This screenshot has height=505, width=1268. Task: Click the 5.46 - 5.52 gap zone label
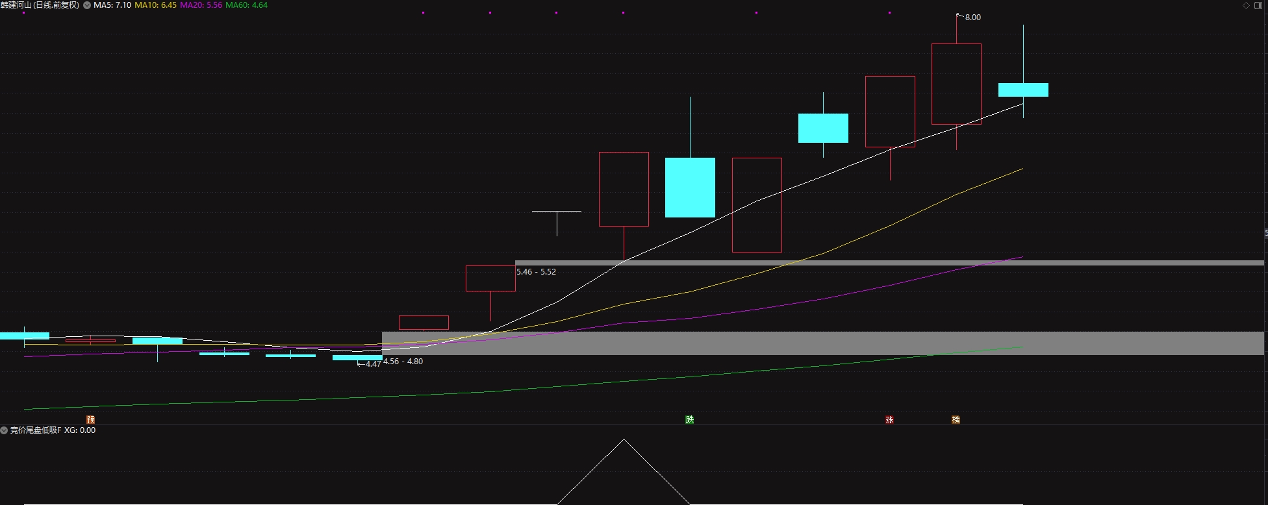[x=536, y=272]
